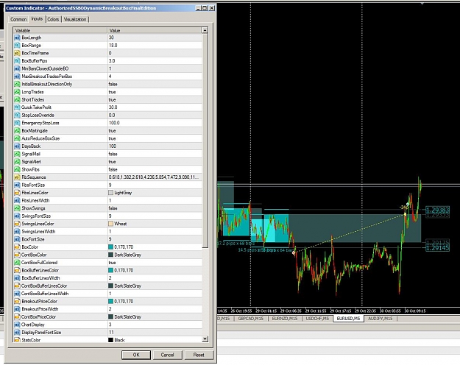Toggle the SignalMail false value
Screen dimensions: 460x365
pos(155,154)
